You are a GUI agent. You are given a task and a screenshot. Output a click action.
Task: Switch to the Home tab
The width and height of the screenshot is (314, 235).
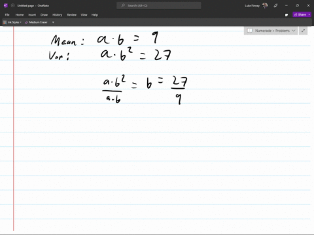(x=20, y=15)
